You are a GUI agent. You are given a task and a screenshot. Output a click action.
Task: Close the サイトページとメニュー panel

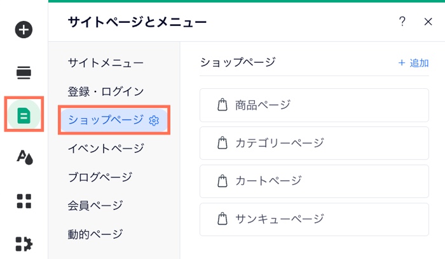(x=428, y=22)
